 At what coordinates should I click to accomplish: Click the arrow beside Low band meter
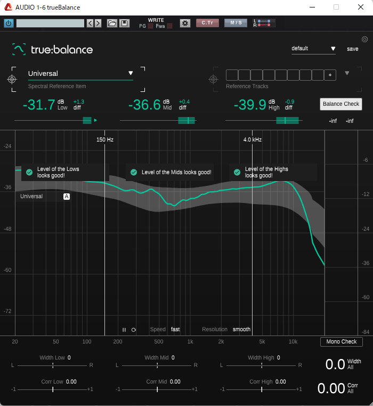pos(95,120)
